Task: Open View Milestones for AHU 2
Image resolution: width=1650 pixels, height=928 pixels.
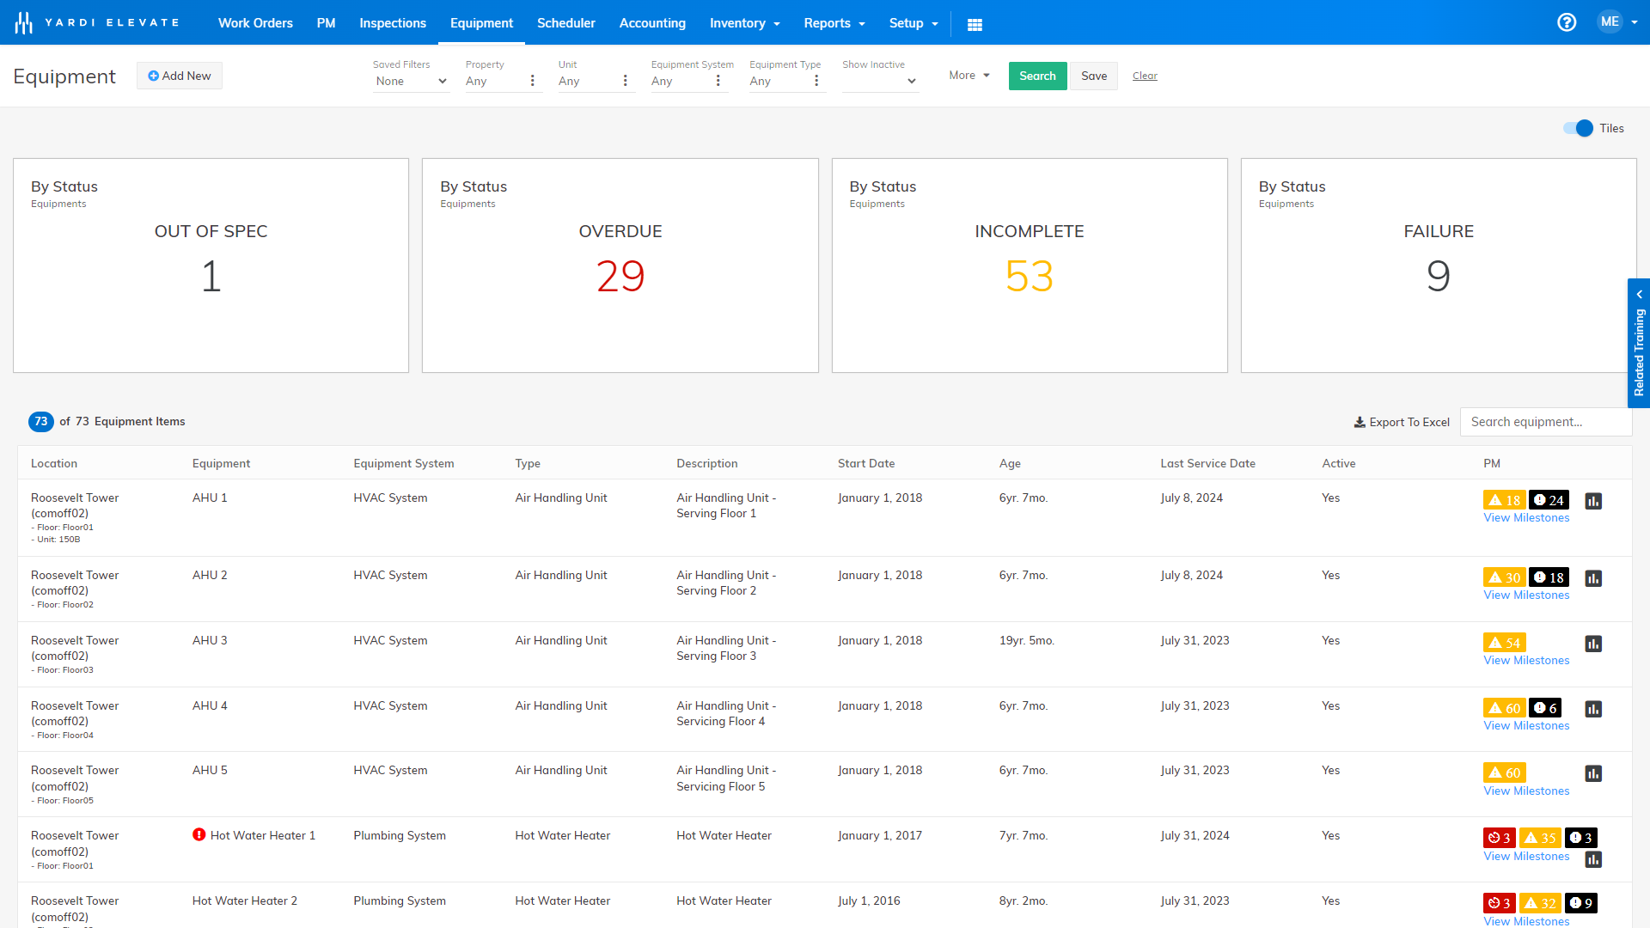Action: tap(1526, 595)
